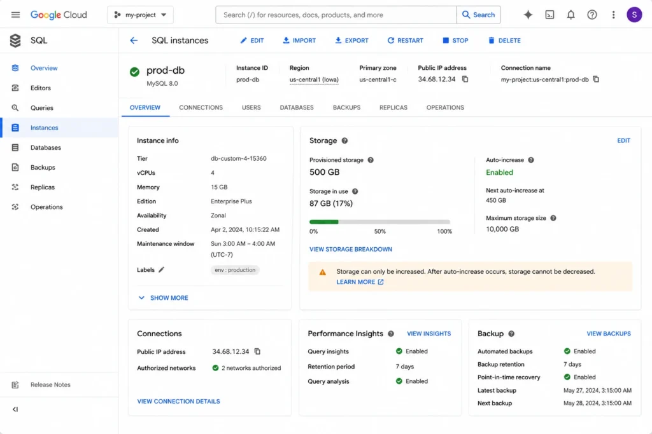This screenshot has height=434, width=652.
Task: Switch to the Connections tab
Action: pyautogui.click(x=201, y=107)
